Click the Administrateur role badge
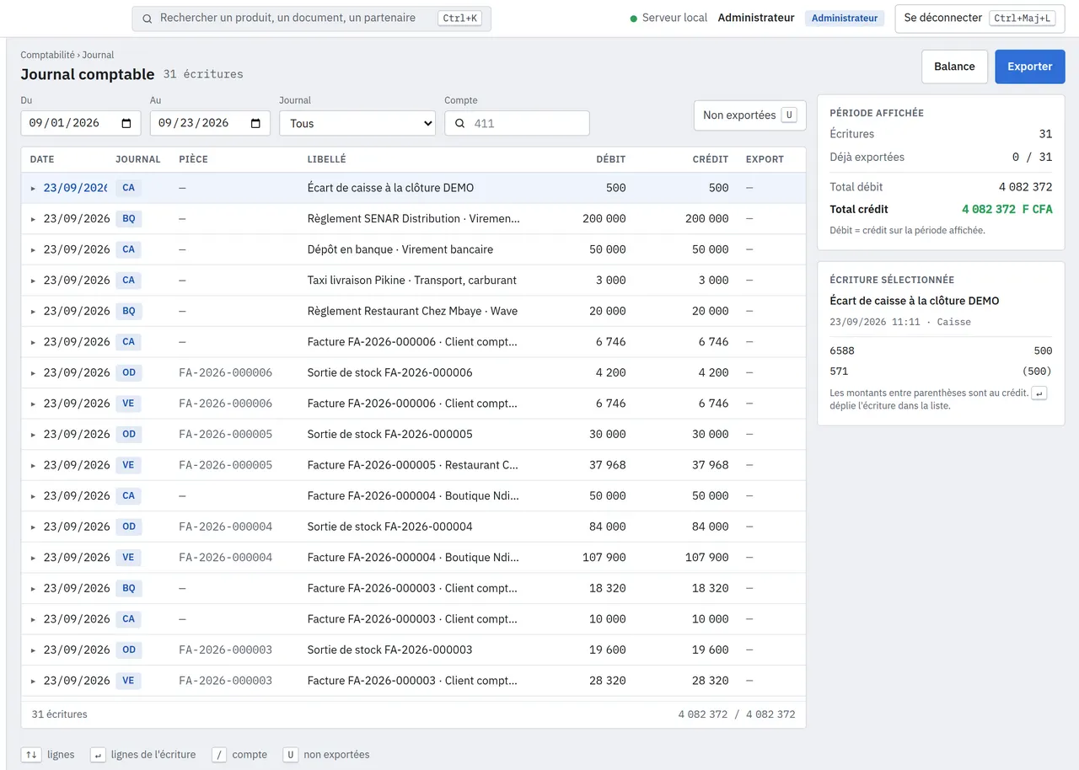The height and width of the screenshot is (770, 1079). [x=845, y=18]
